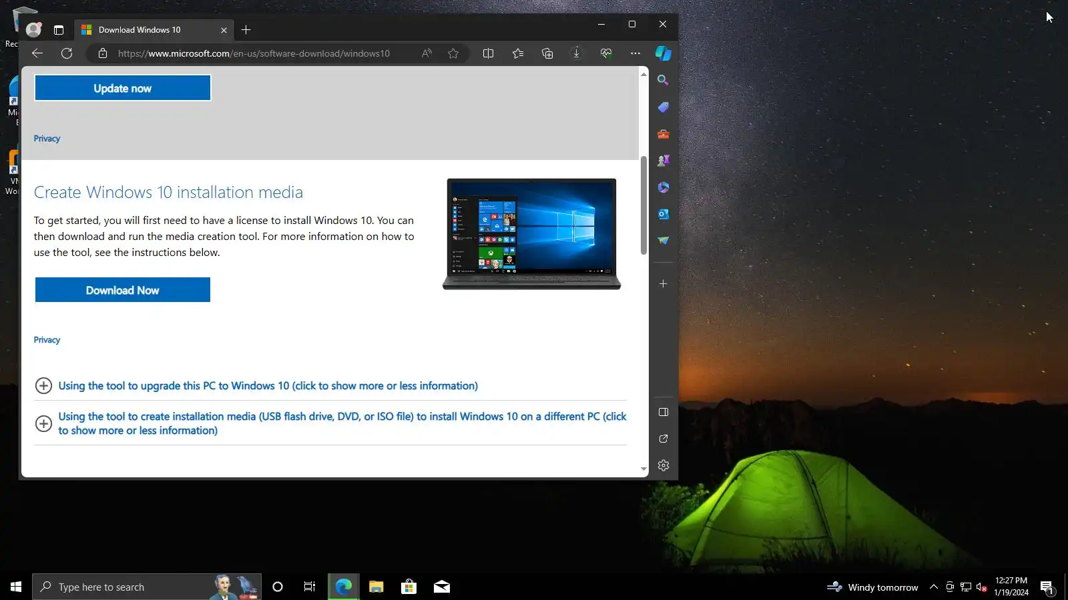Open the tab actions menu icon
Viewport: 1068px width, 600px height.
59,30
